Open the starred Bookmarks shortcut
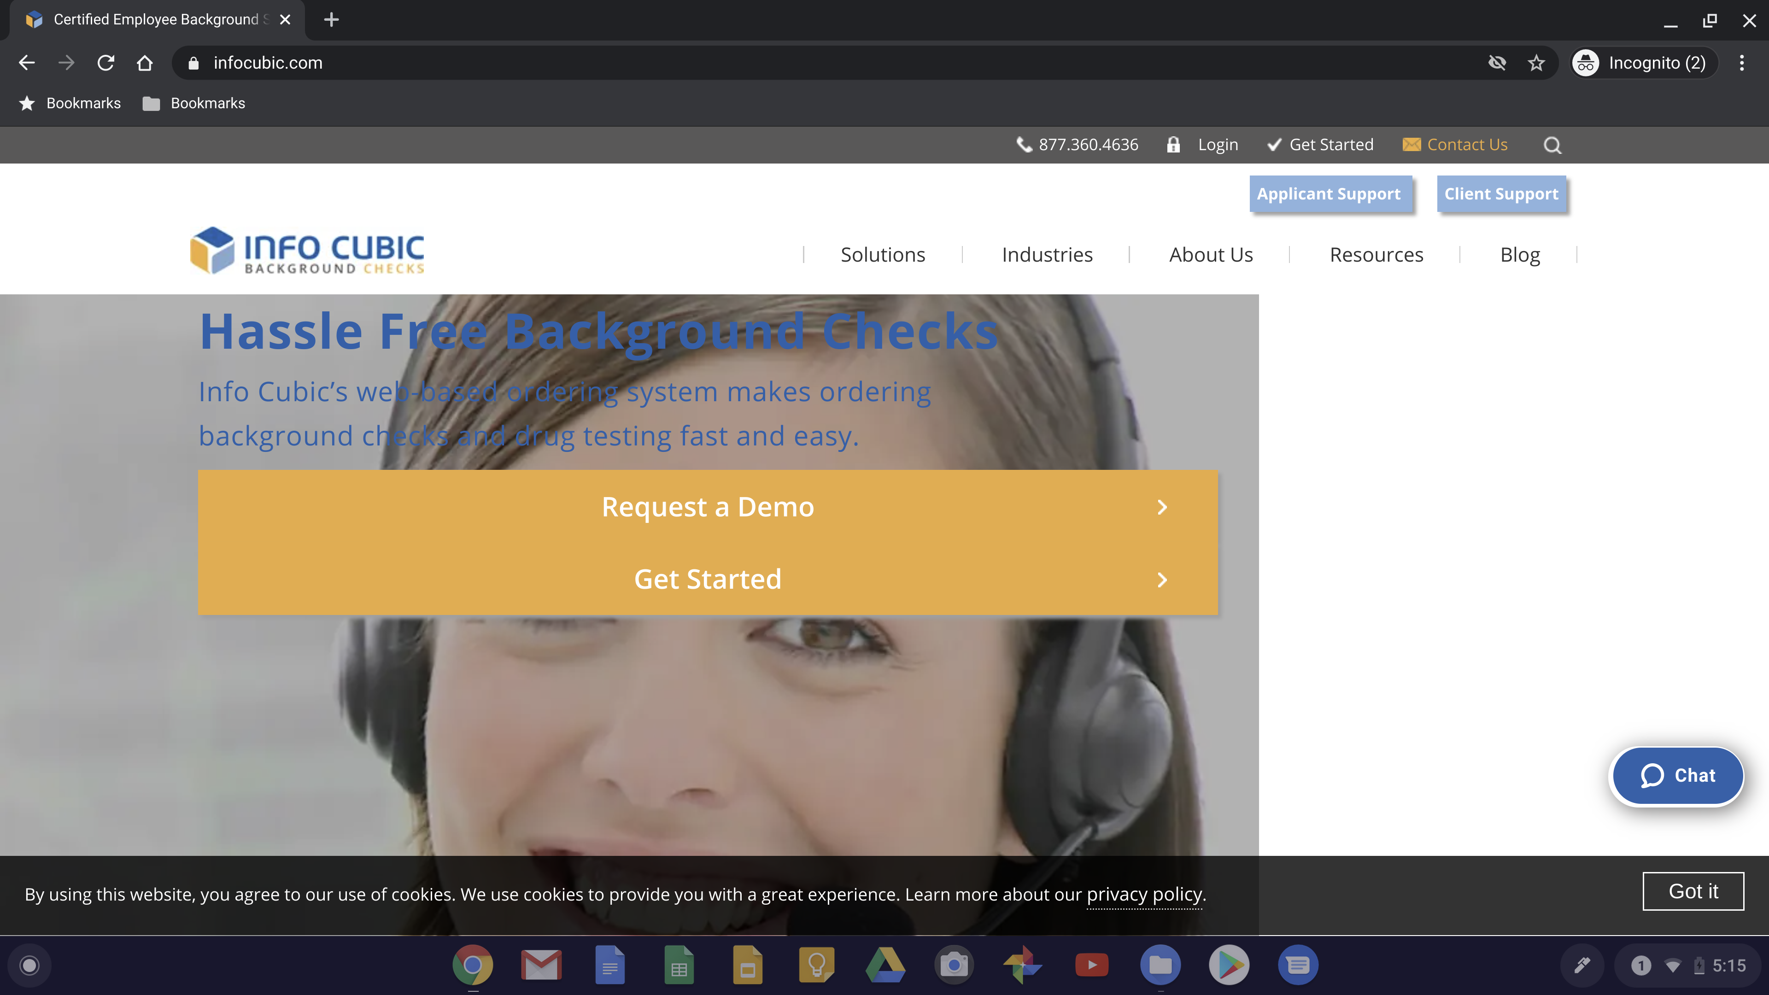Viewport: 1769px width, 995px height. pyautogui.click(x=70, y=103)
